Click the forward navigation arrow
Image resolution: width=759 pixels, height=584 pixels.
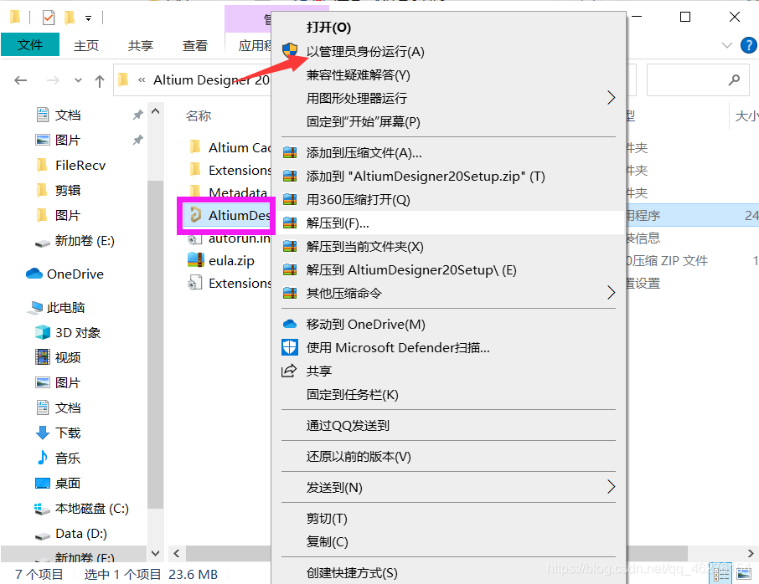pyautogui.click(x=53, y=80)
